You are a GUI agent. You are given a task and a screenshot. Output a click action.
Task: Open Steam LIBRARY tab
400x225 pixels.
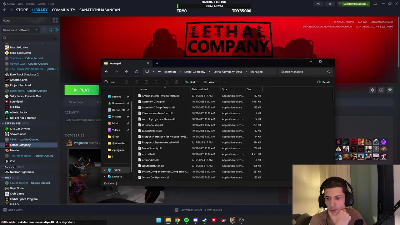[40, 10]
